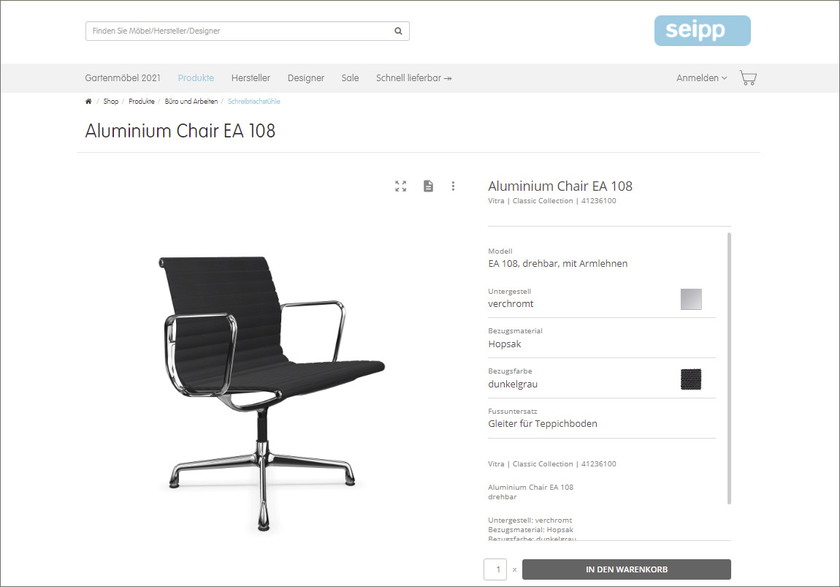Image resolution: width=840 pixels, height=587 pixels.
Task: Open the product document sheet icon
Action: click(428, 186)
